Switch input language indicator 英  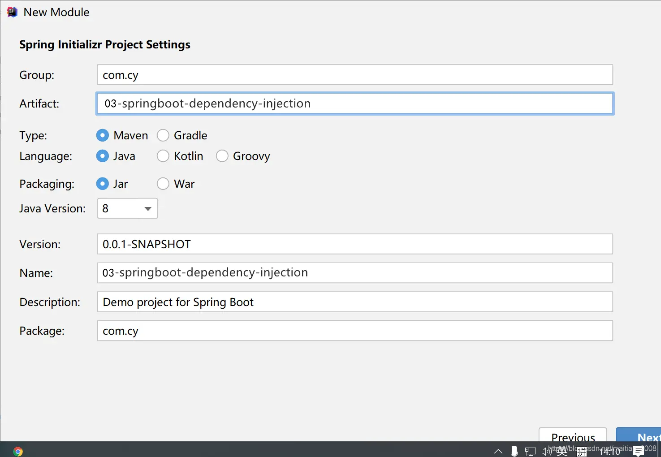[x=562, y=451]
